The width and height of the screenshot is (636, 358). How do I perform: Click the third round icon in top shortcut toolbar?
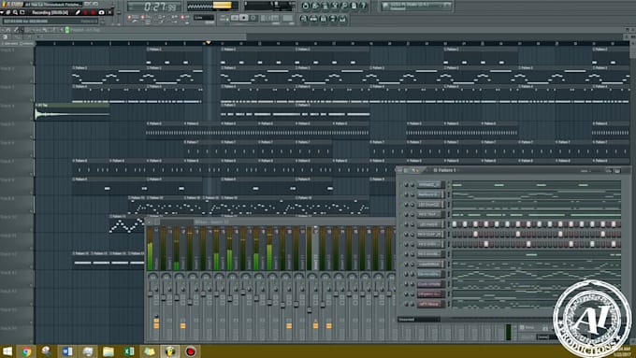click(325, 6)
